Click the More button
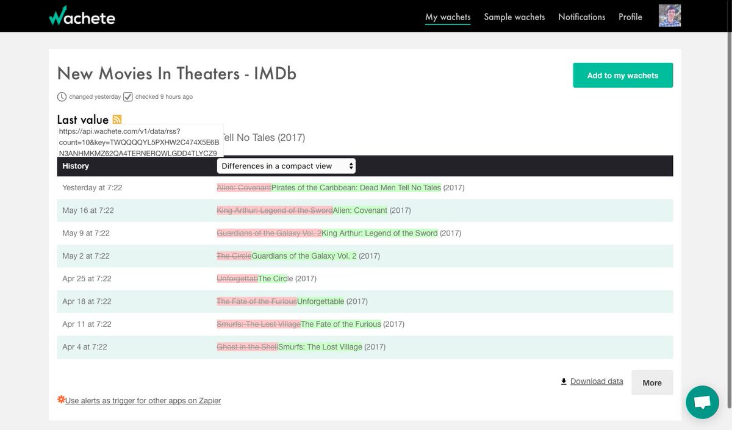The height and width of the screenshot is (430, 732). 652,382
